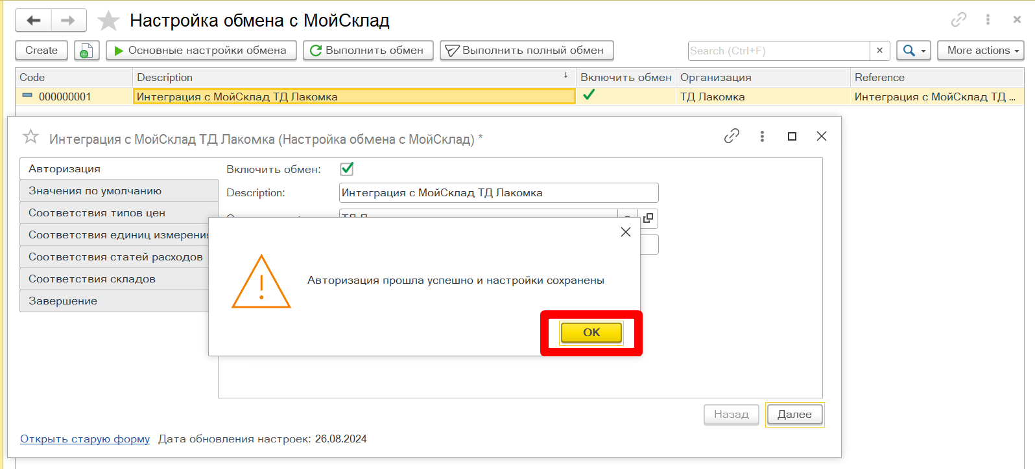This screenshot has height=469, width=1035.
Task: Create new item by copying icon
Action: [86, 51]
